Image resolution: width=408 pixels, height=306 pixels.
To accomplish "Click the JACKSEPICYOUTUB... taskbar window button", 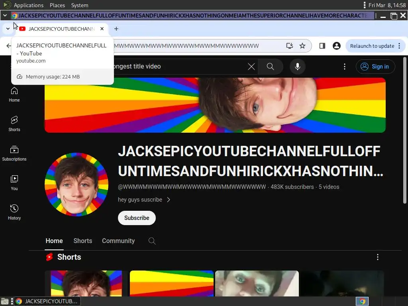I will [47, 301].
